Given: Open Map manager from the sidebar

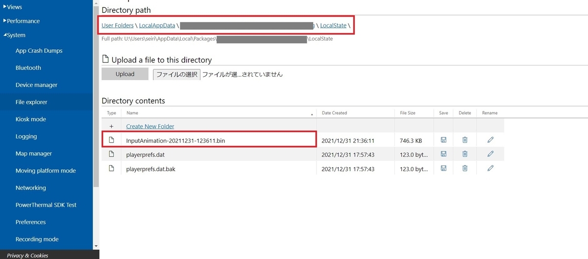Looking at the screenshot, I should [x=34, y=153].
